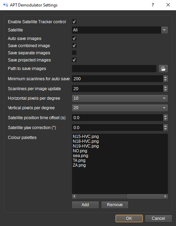Click Scanlines per image update field
Image resolution: width=176 pixels, height=226 pixels.
(x=118, y=88)
